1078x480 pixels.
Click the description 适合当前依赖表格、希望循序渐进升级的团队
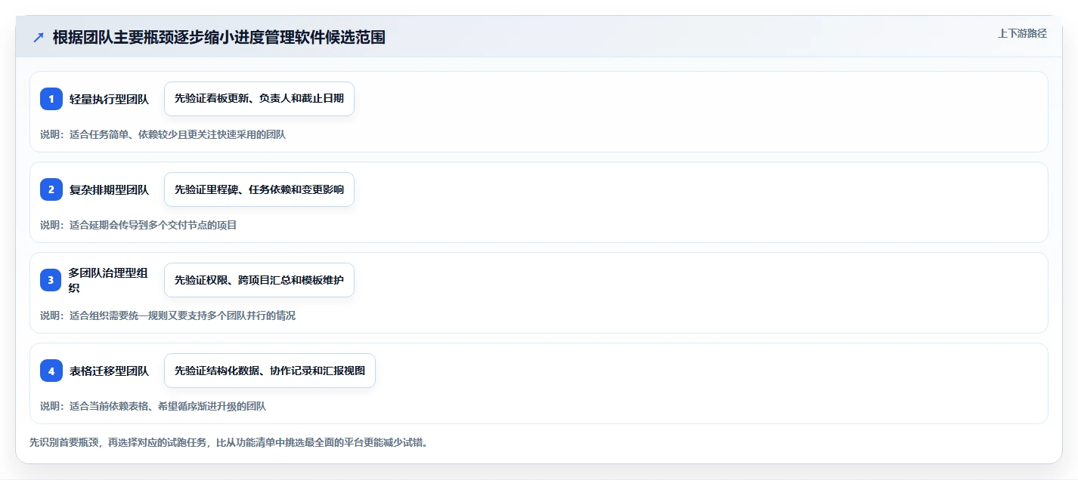pyautogui.click(x=168, y=406)
